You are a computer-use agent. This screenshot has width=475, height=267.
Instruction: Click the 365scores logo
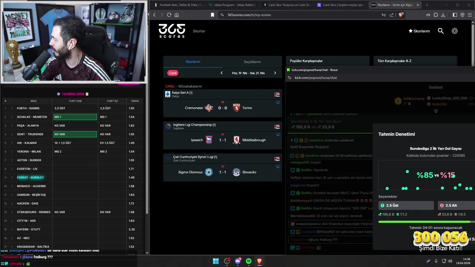pos(172,31)
